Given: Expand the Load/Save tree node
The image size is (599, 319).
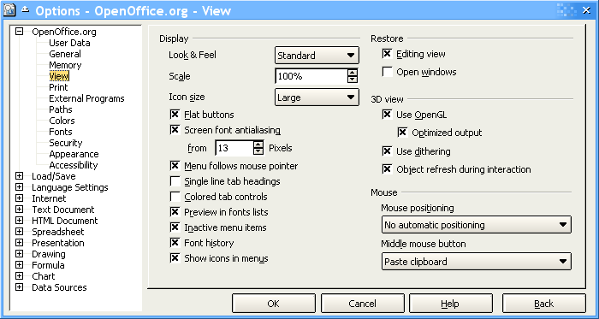Looking at the screenshot, I should coord(19,176).
